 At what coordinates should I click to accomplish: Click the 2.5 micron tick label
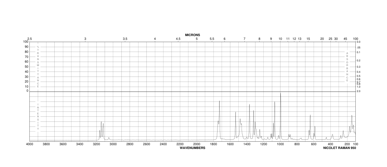(x=30, y=39)
